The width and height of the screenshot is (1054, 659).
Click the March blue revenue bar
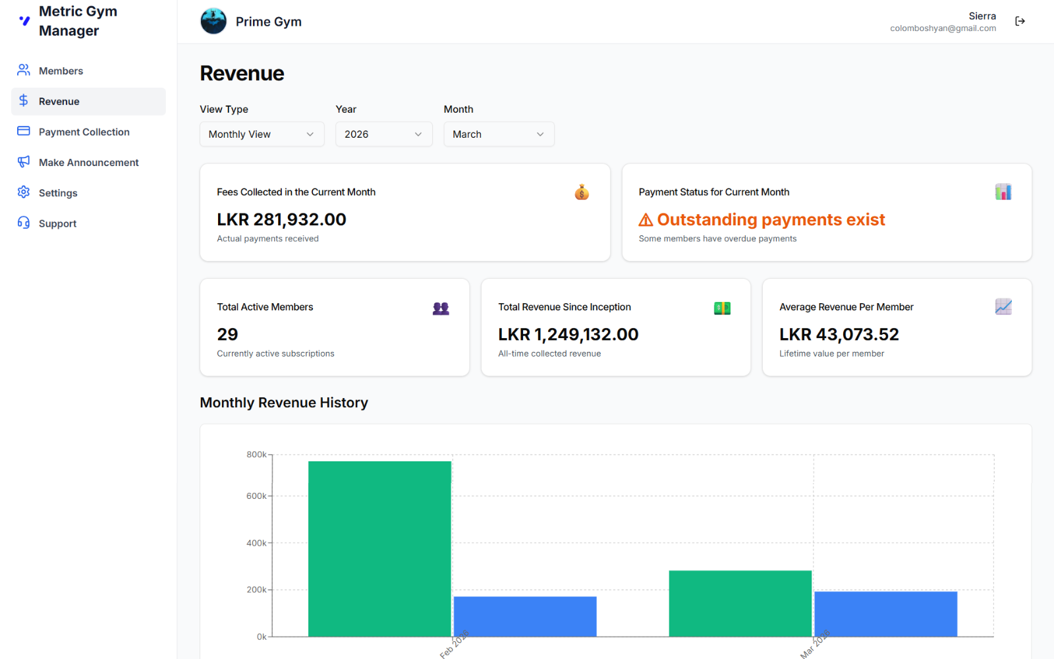pyautogui.click(x=885, y=613)
